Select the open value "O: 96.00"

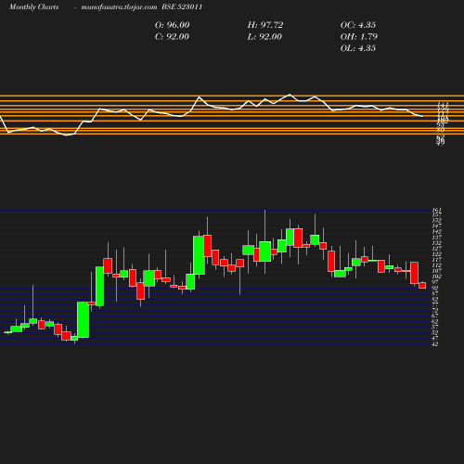pyautogui.click(x=172, y=25)
